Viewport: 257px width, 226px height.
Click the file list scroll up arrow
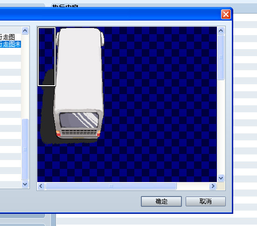tap(25, 30)
